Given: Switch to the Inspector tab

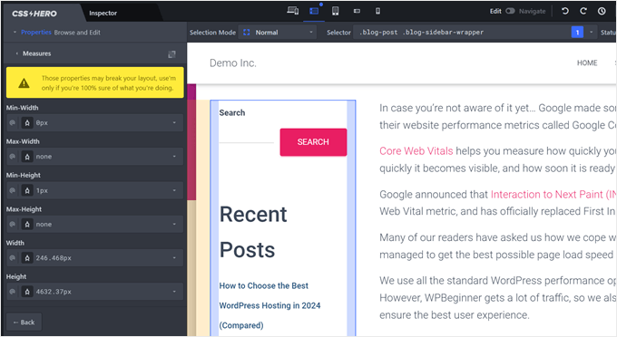Looking at the screenshot, I should point(103,13).
